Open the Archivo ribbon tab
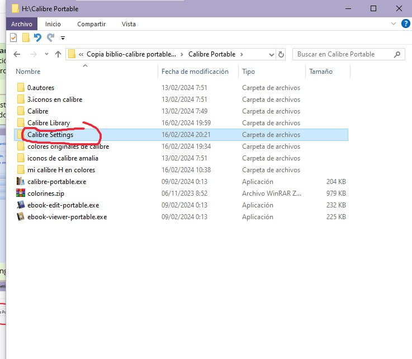 (22, 24)
